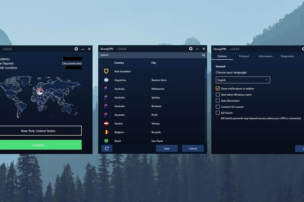Select the Best Available shield icon
Image resolution: width=304 pixels, height=202 pixels.
click(x=106, y=71)
